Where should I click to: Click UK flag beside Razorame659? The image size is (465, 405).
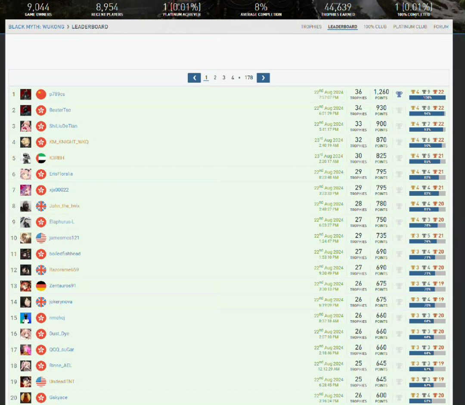point(41,270)
